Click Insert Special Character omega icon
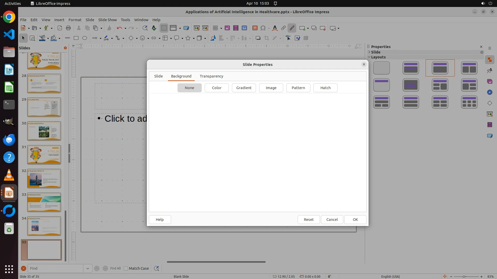 click(x=263, y=28)
